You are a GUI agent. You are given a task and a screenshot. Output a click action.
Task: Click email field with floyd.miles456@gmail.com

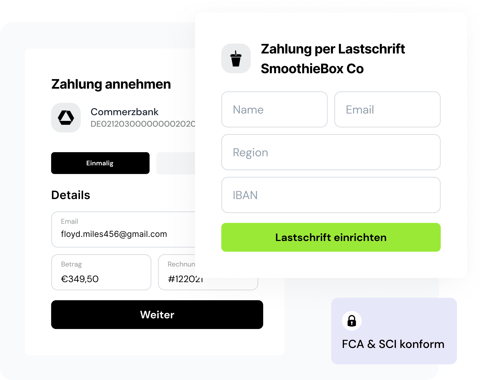pos(123,229)
